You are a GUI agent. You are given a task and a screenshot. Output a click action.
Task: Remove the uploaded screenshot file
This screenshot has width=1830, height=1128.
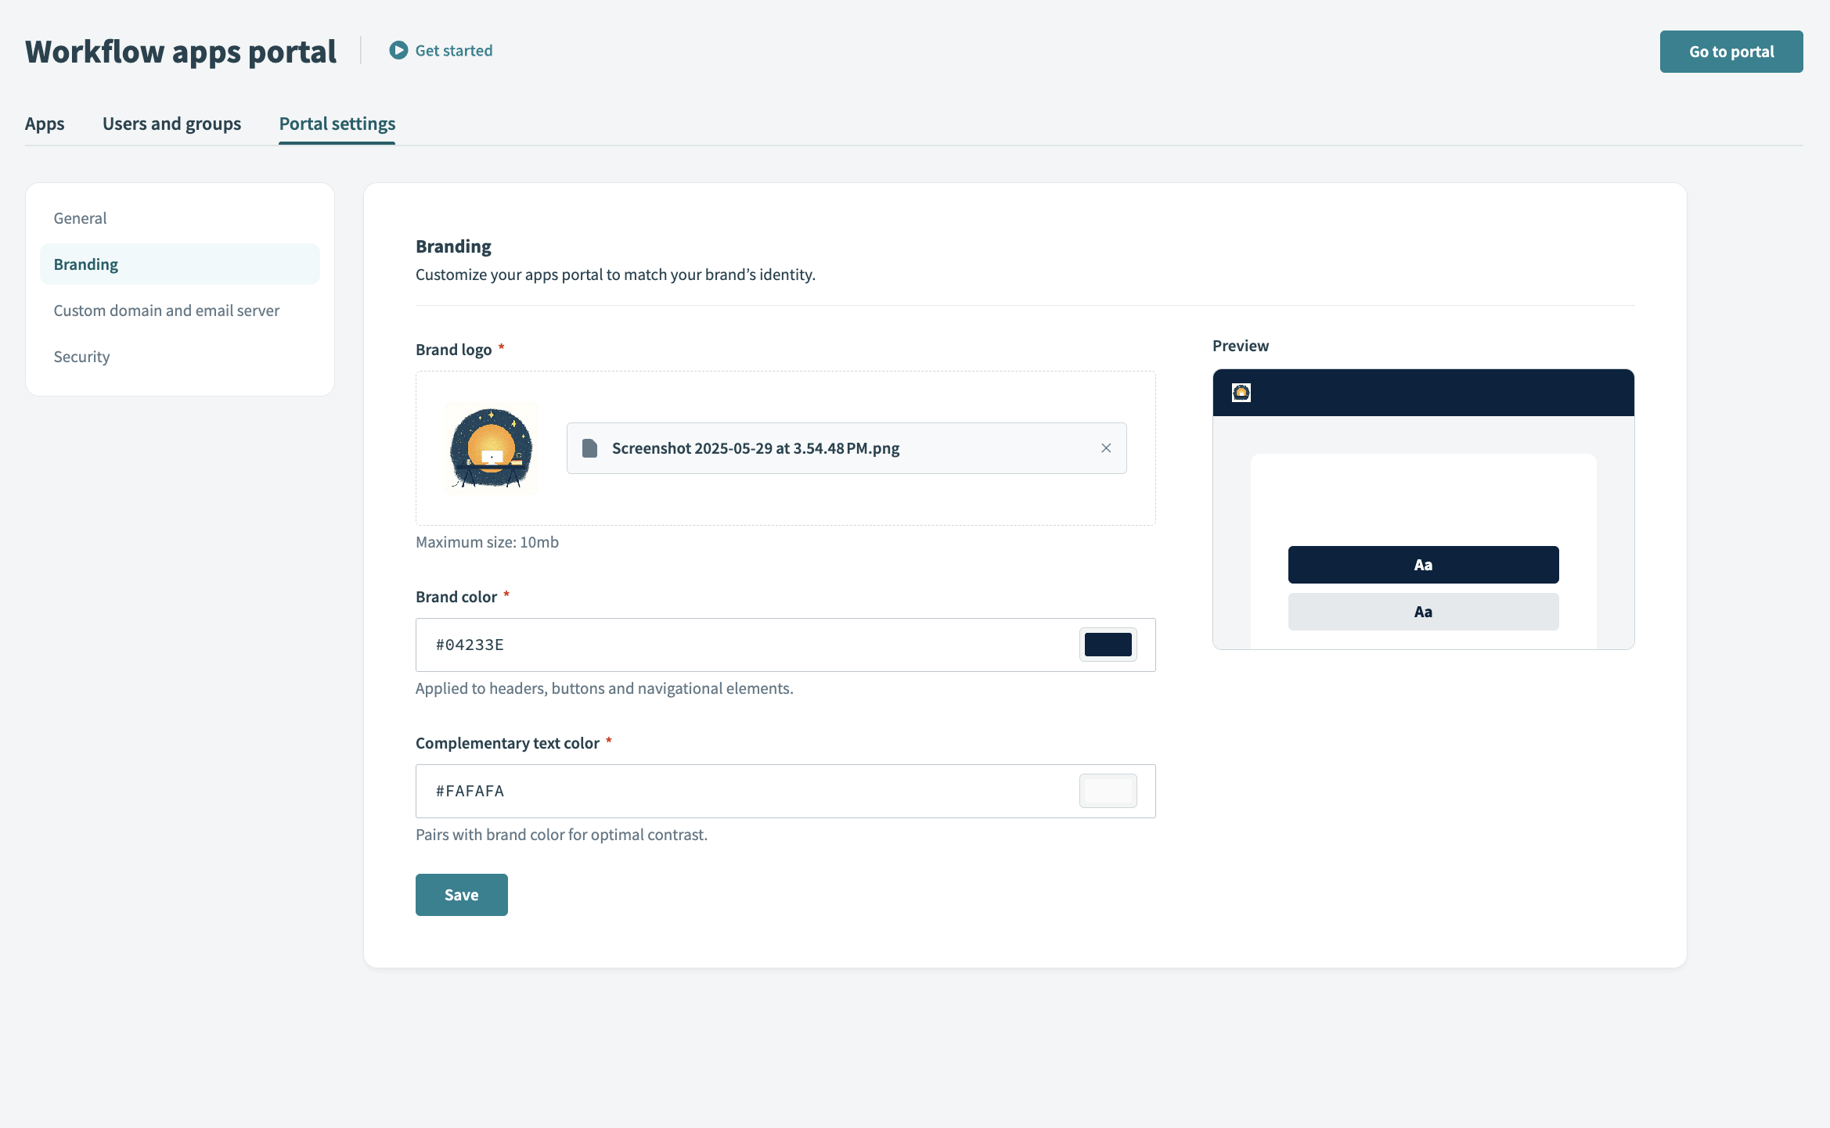point(1106,448)
